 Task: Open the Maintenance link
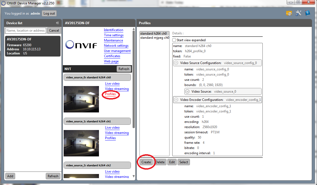coord(113,40)
